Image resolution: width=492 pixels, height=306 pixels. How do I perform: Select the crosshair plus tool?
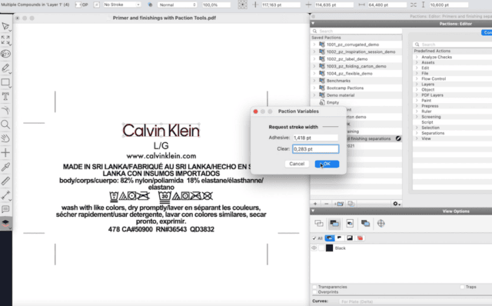5,153
